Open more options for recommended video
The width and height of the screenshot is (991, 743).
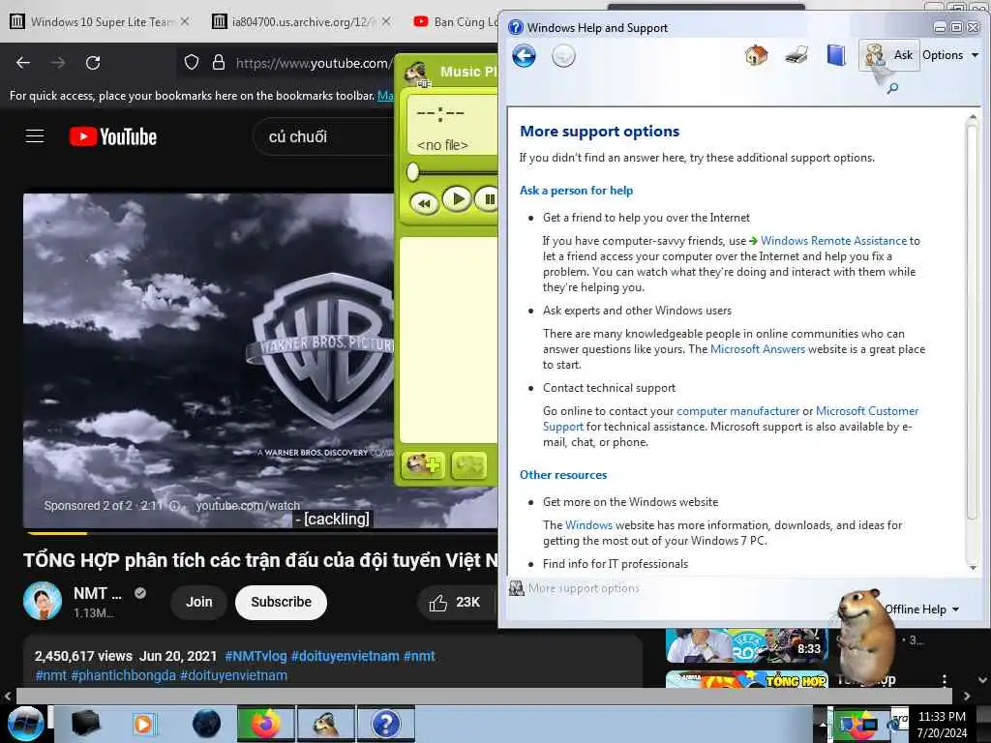[x=945, y=680]
